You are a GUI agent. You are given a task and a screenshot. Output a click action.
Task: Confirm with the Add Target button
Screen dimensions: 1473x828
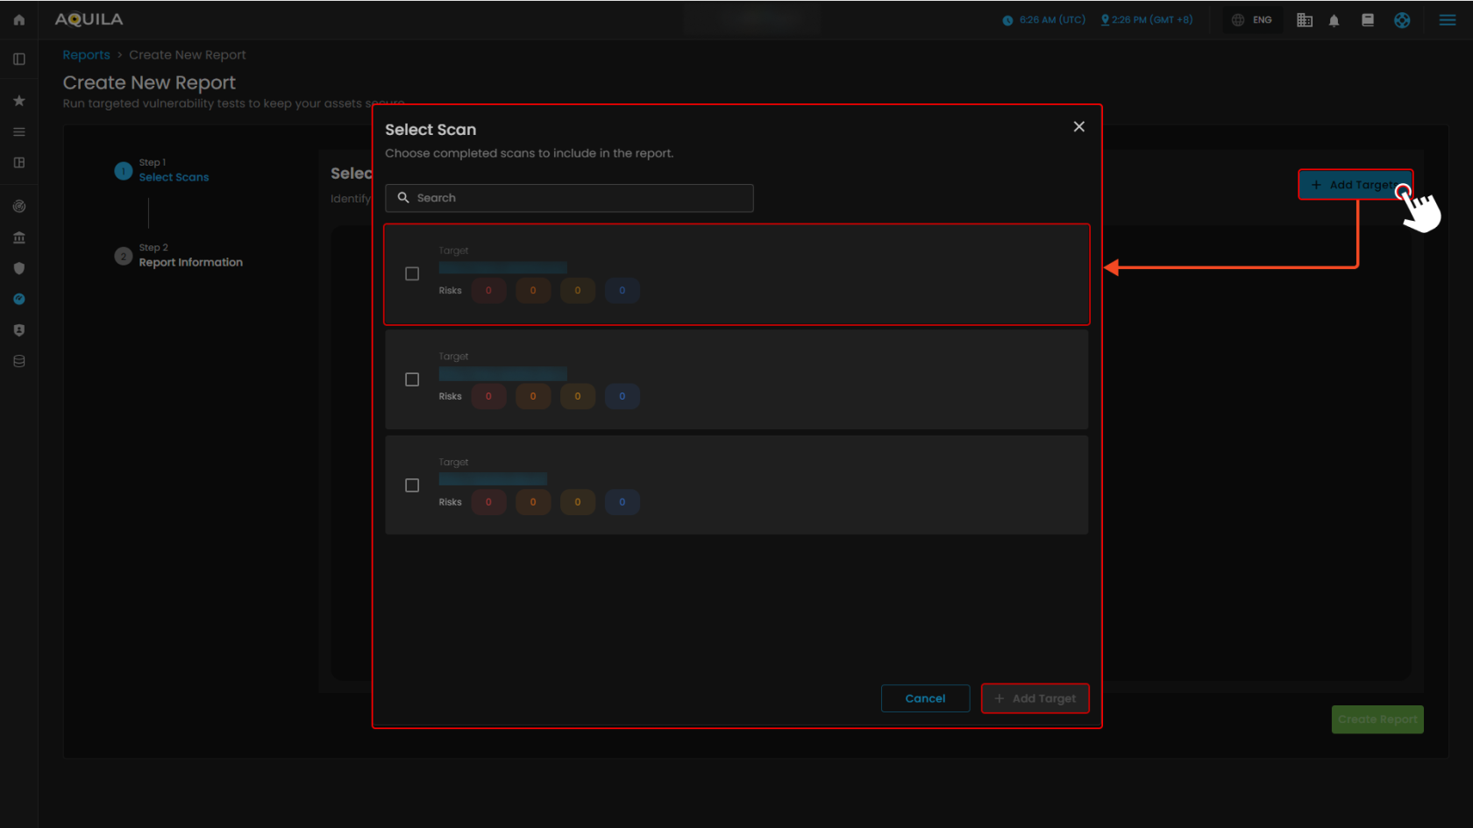click(x=1035, y=698)
